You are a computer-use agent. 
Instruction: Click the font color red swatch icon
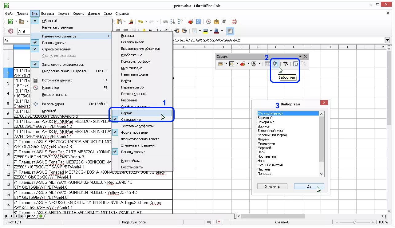[x=216, y=31]
